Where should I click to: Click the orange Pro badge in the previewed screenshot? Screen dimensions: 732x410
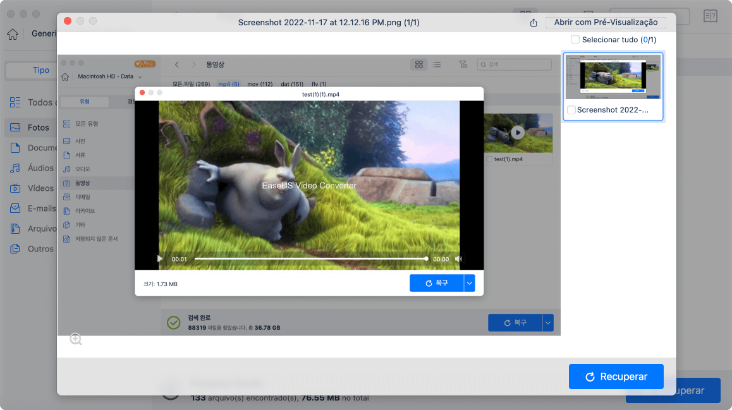[x=145, y=63]
